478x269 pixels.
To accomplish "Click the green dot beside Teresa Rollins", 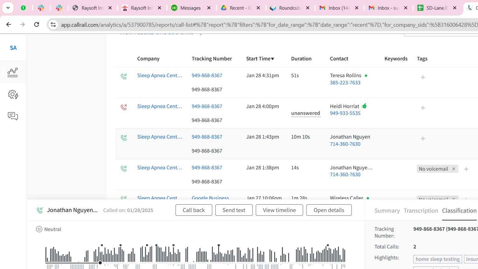I will point(366,76).
